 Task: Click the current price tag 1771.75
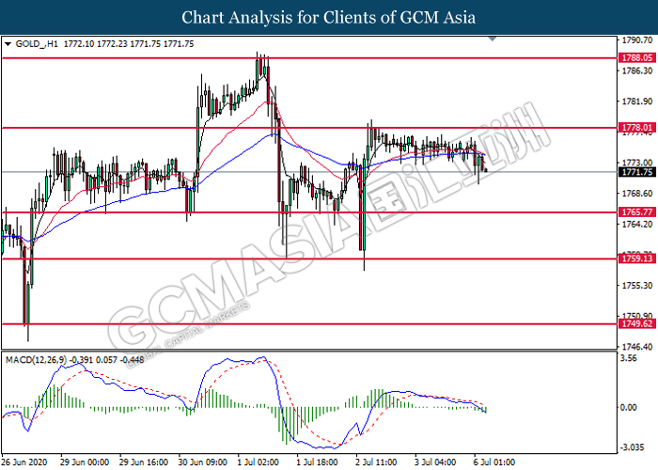pos(637,172)
